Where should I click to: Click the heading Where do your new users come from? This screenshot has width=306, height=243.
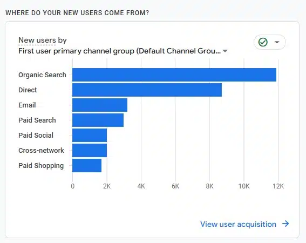[77, 13]
